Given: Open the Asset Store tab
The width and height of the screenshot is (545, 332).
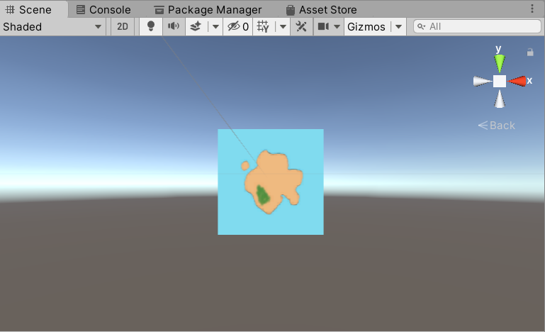Looking at the screenshot, I should click(x=322, y=10).
